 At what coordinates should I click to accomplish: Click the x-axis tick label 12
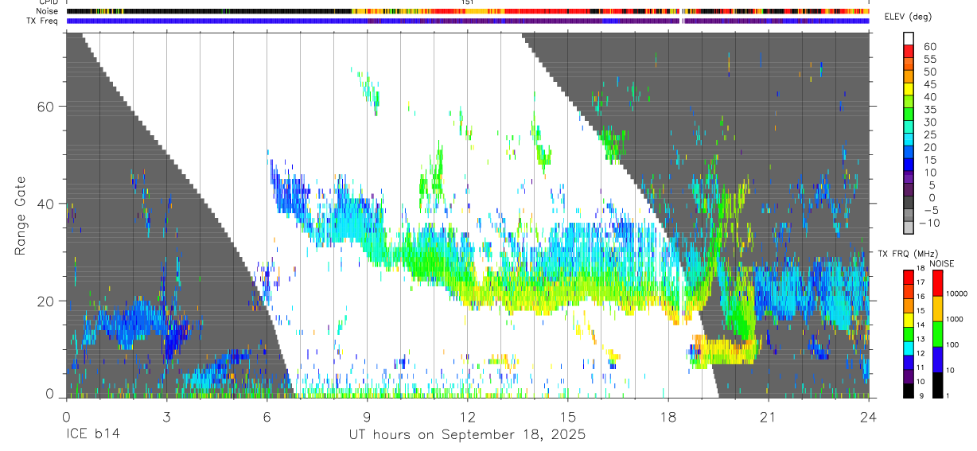pyautogui.click(x=467, y=415)
